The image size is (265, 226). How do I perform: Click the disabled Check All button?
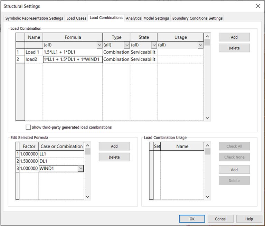(x=234, y=146)
